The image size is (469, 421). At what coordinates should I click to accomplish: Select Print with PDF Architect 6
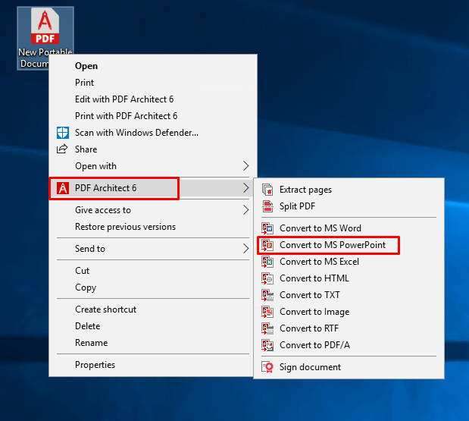pyautogui.click(x=152, y=116)
